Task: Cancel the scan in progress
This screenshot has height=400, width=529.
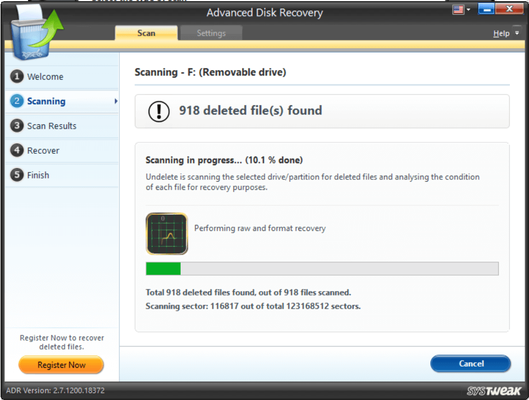Action: pyautogui.click(x=470, y=363)
